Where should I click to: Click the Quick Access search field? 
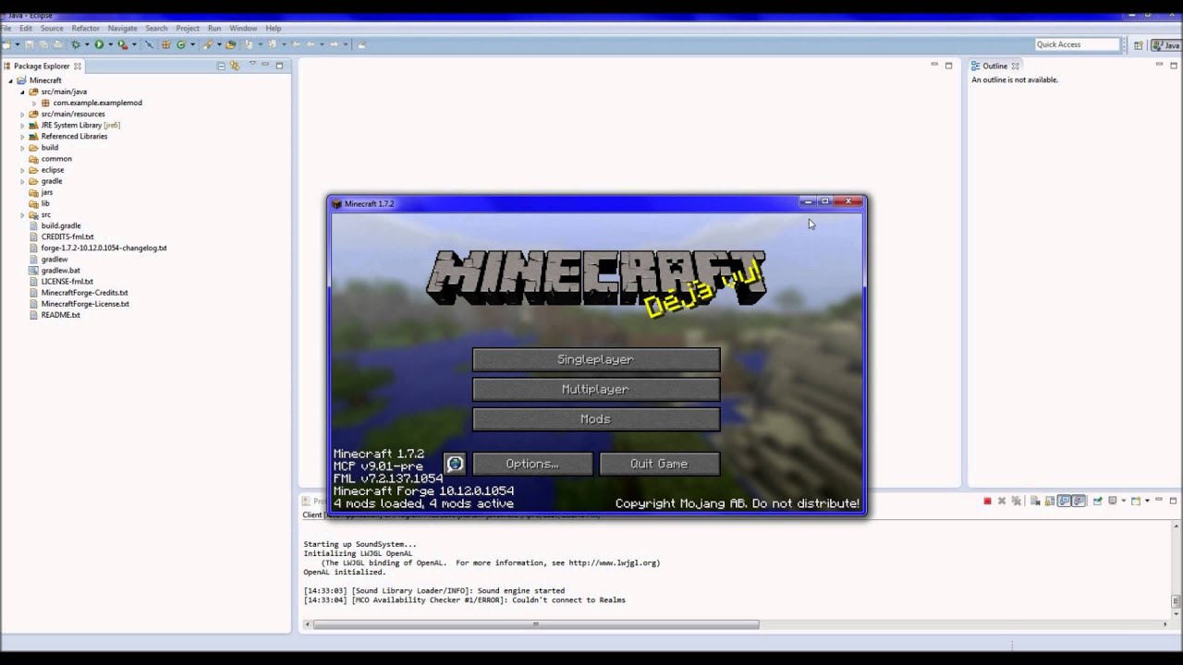pyautogui.click(x=1077, y=44)
